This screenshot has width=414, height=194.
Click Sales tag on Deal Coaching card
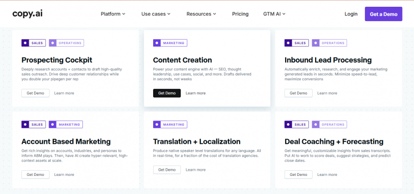[297, 125]
